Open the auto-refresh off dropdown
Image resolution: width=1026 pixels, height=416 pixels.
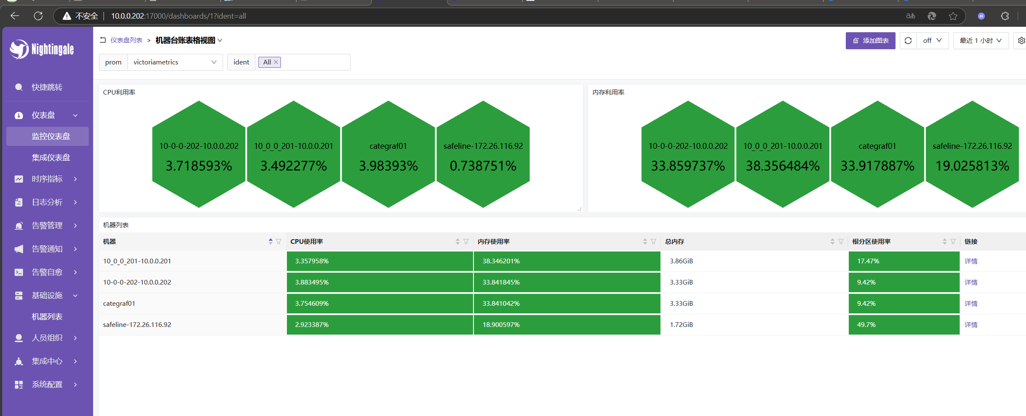932,41
